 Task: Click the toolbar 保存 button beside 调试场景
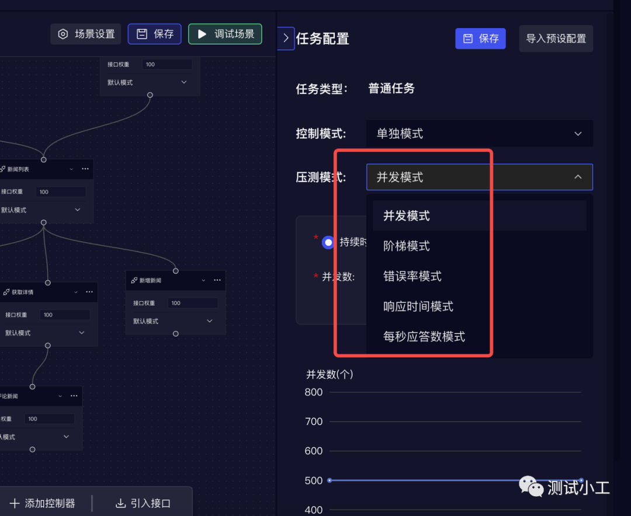[154, 34]
